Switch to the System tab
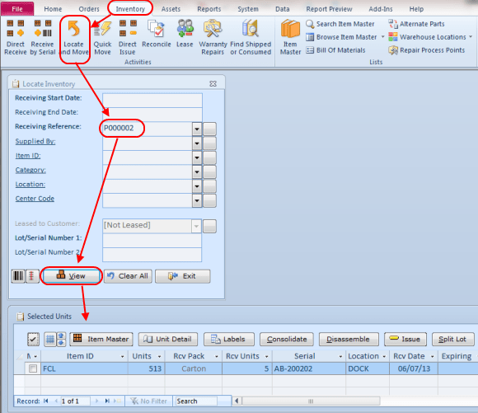Image resolution: width=478 pixels, height=413 pixels. click(x=248, y=9)
